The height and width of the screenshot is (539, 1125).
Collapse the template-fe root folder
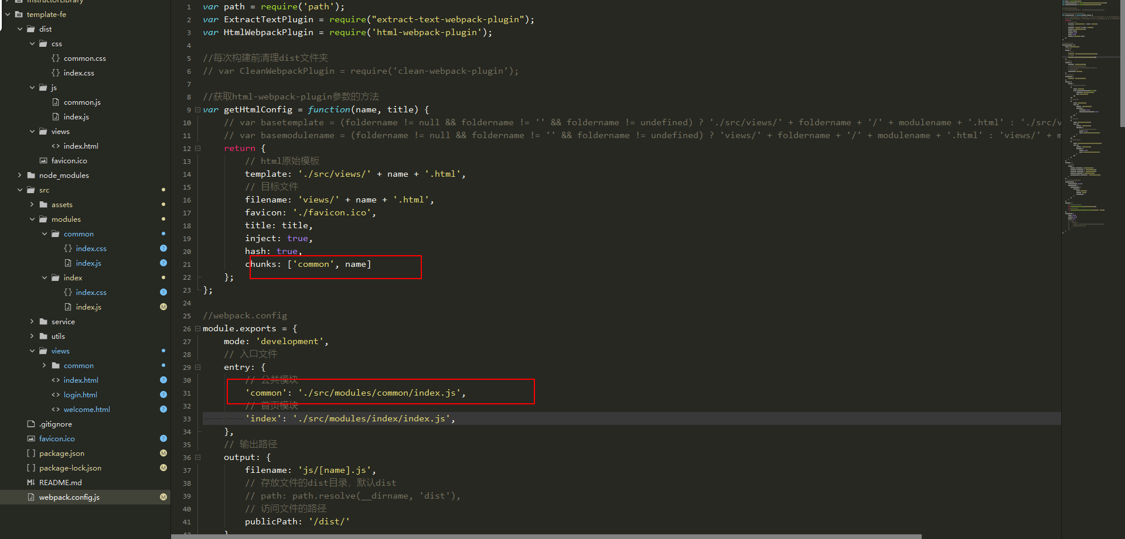(8, 14)
